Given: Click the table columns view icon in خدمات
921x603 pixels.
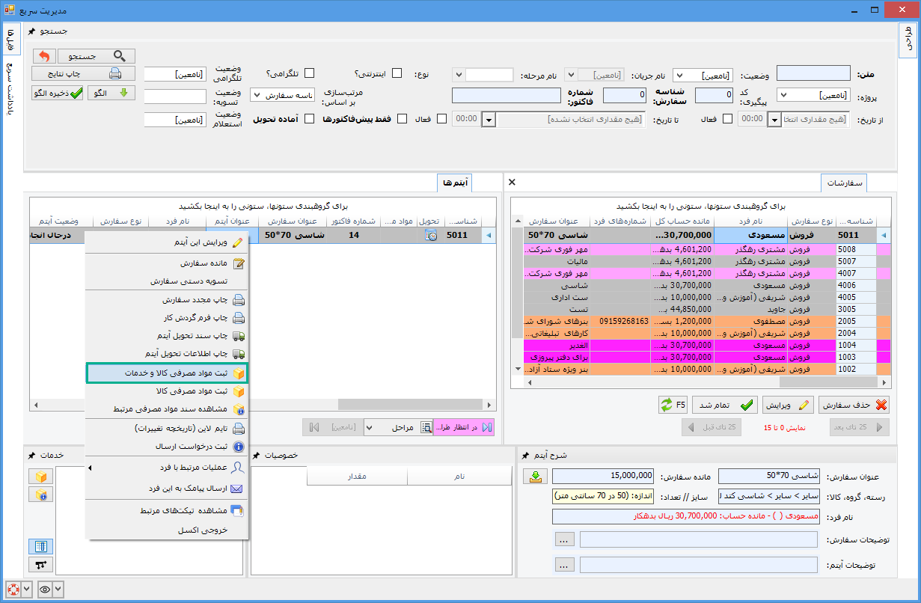Looking at the screenshot, I should click(40, 547).
